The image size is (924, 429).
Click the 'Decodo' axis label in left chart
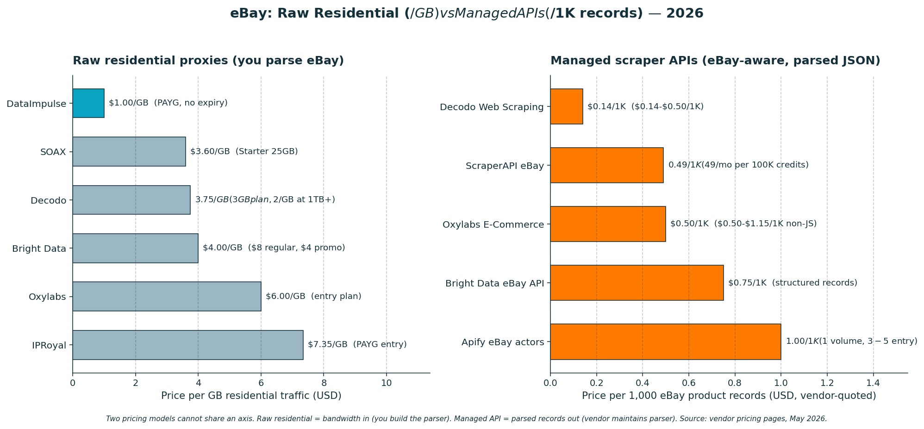(49, 200)
